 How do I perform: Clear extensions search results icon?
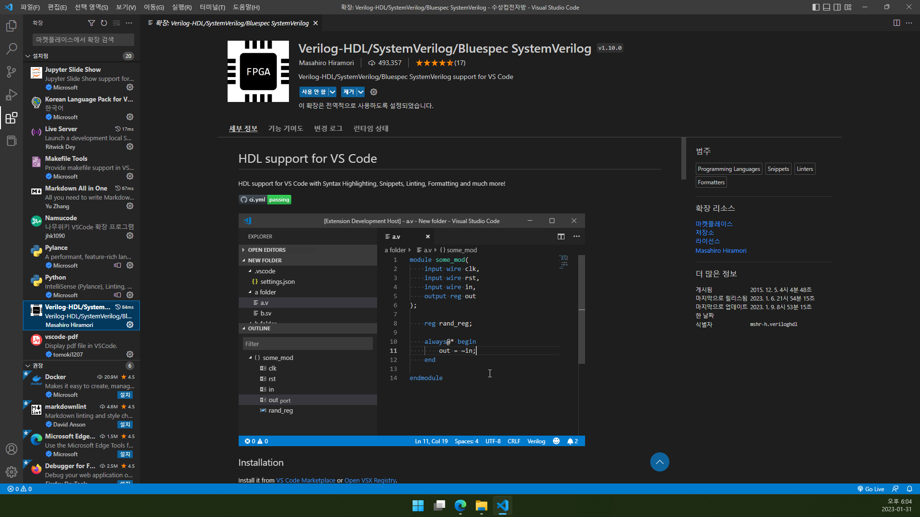point(116,23)
